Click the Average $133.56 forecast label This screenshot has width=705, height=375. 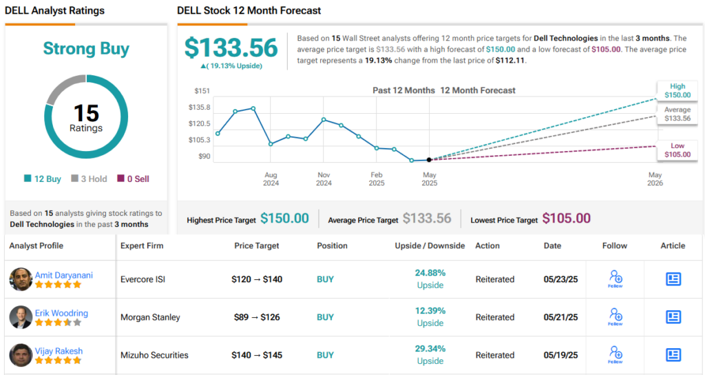tap(677, 114)
